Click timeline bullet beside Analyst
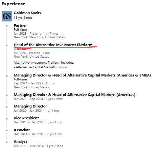The height and width of the screenshot is (152, 159). [x=7, y=142]
